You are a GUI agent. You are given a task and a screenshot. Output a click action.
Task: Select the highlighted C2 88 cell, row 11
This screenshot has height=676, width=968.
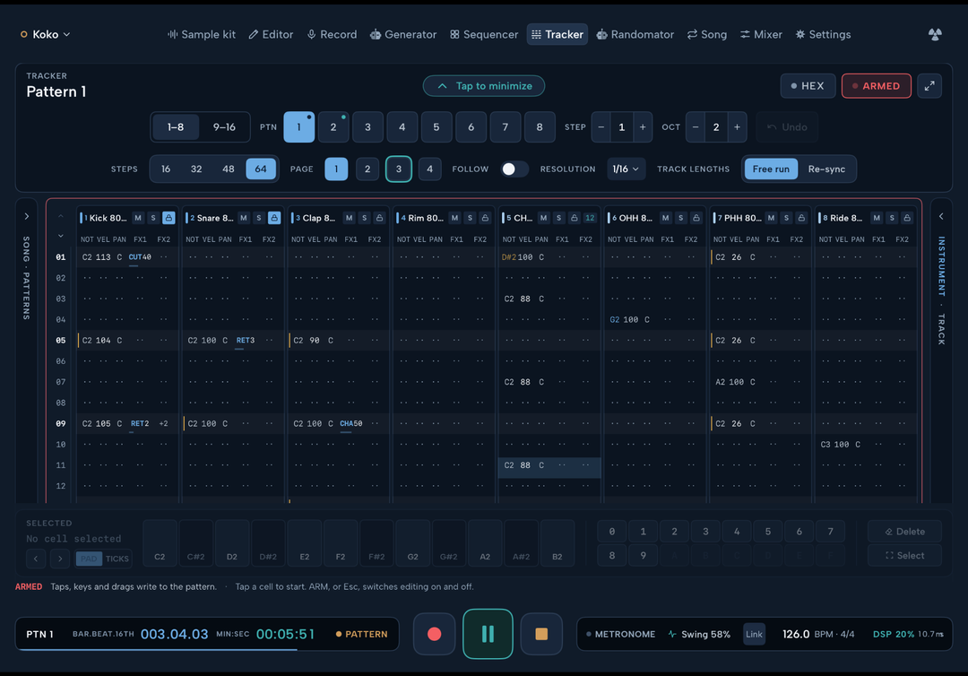549,465
